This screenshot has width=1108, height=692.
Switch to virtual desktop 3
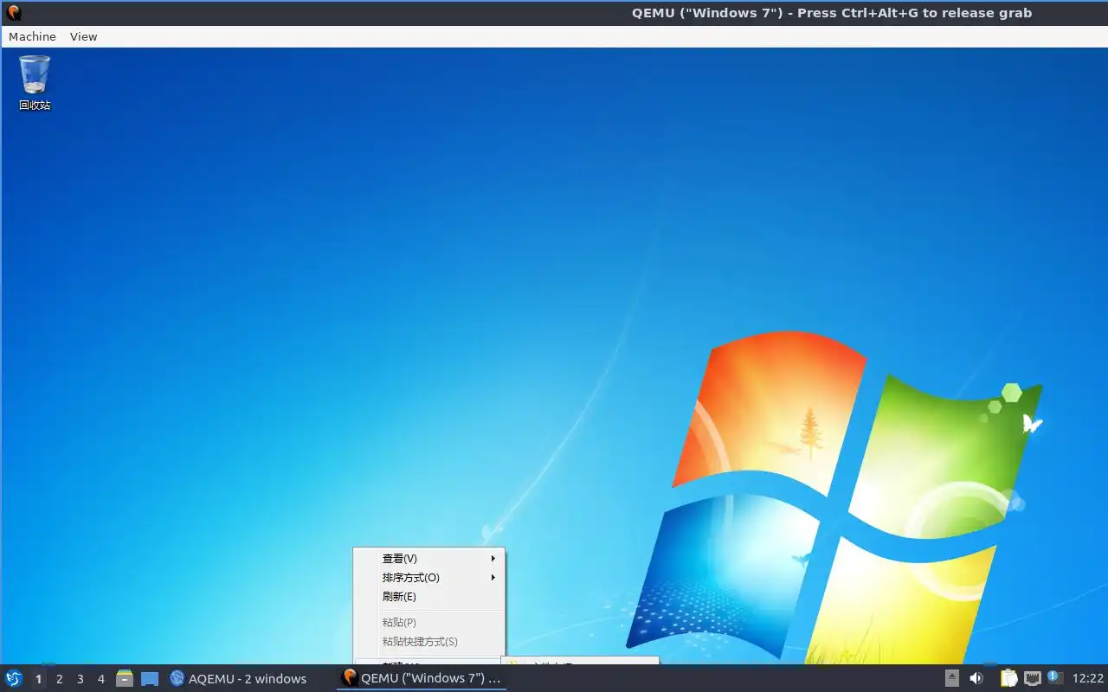click(80, 679)
